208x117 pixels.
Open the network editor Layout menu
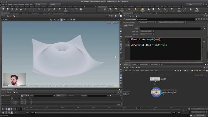pos(147,71)
